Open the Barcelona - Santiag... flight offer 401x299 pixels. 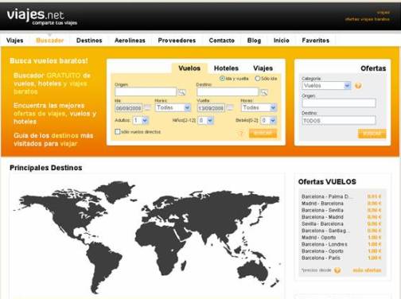click(x=325, y=231)
